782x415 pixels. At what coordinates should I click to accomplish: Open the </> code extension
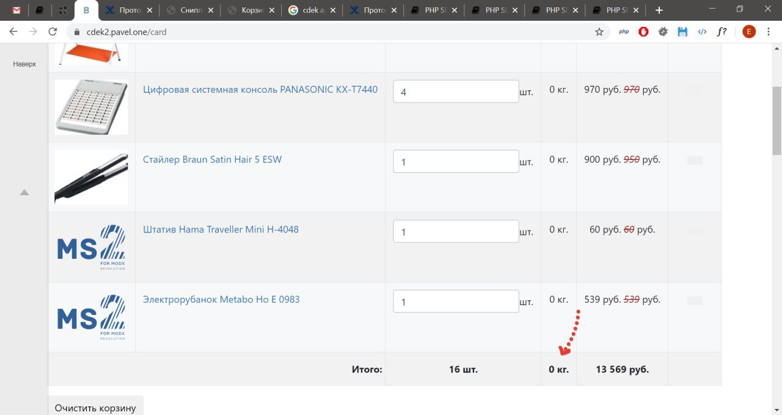click(x=702, y=32)
